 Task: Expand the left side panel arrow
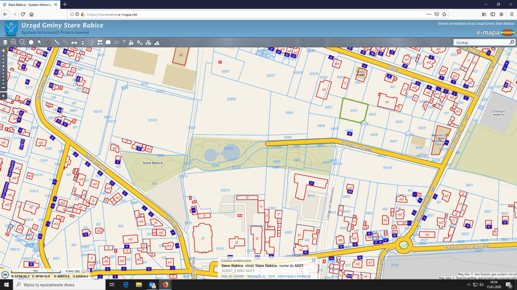(4, 96)
